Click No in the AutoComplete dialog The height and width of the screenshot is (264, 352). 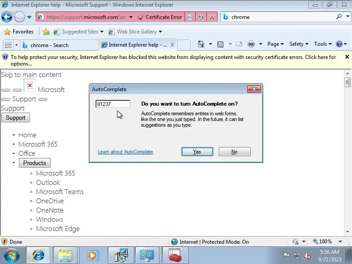235,152
